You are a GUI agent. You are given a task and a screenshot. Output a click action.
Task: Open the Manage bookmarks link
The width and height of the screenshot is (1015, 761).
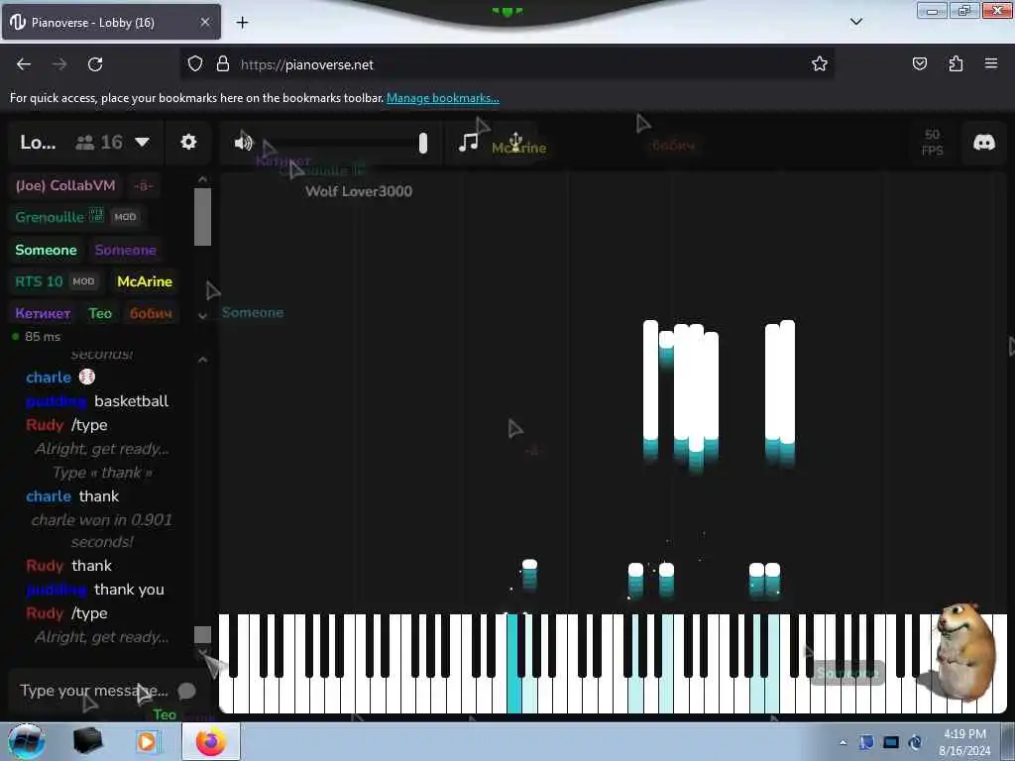pos(443,98)
